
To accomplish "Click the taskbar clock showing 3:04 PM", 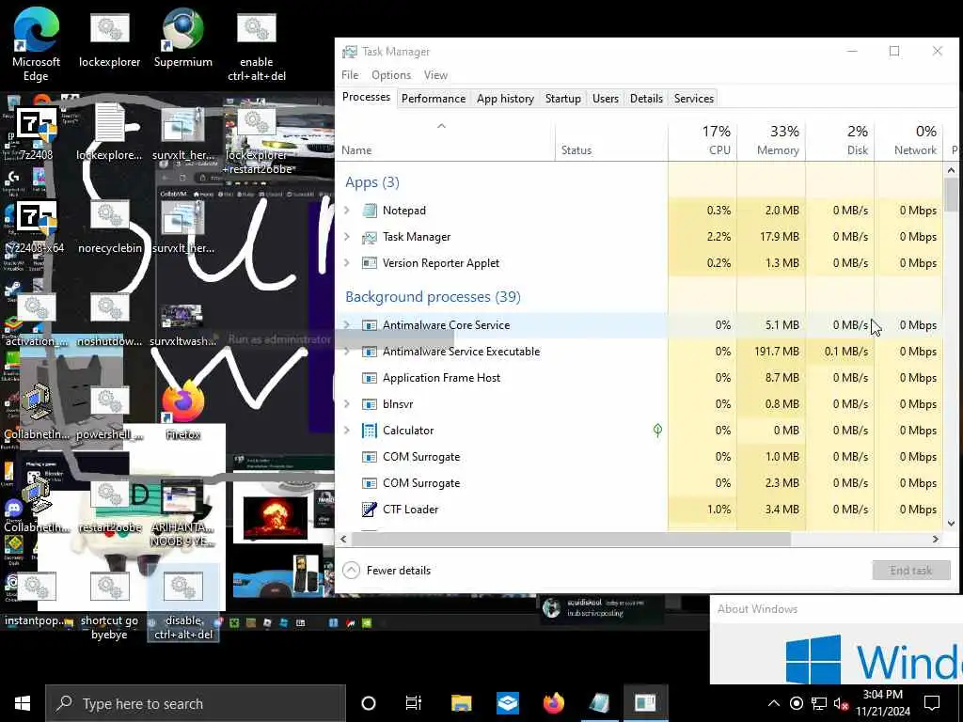I will point(883,703).
